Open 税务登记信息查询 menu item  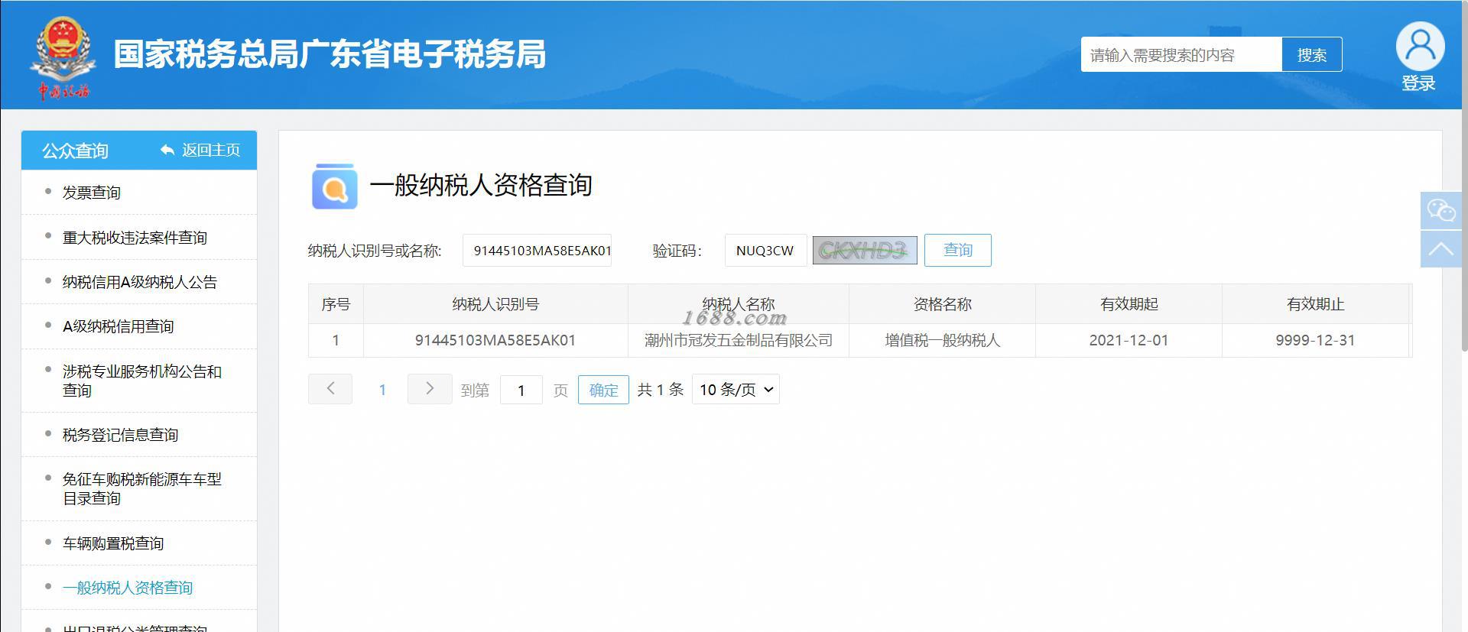point(120,435)
